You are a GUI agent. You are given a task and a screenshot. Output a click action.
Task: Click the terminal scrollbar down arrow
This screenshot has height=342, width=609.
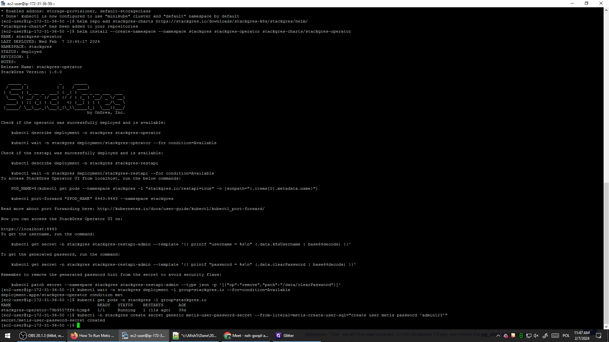coord(606,326)
